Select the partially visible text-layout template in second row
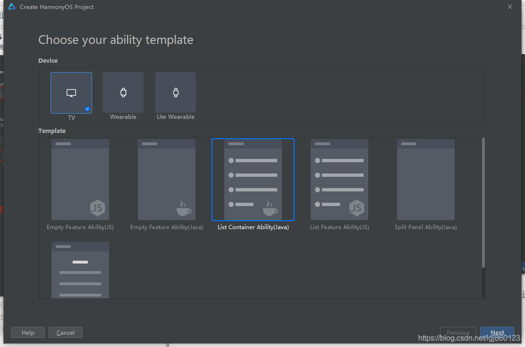This screenshot has width=525, height=347. click(x=80, y=270)
